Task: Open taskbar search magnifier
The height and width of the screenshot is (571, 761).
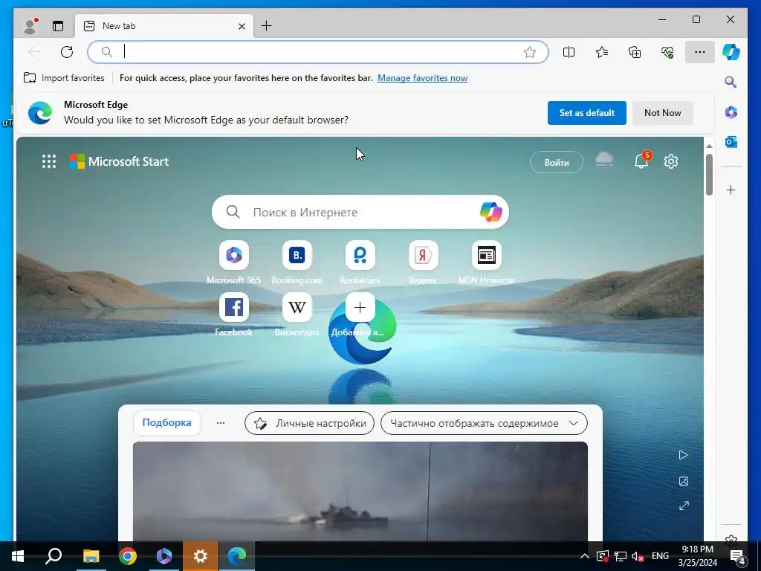Action: tap(54, 556)
